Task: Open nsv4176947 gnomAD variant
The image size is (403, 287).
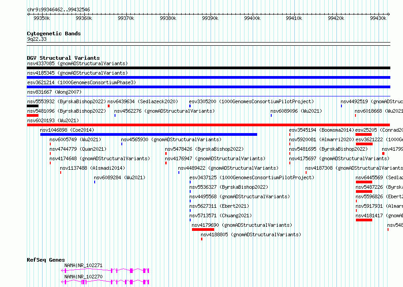Action: (215, 158)
